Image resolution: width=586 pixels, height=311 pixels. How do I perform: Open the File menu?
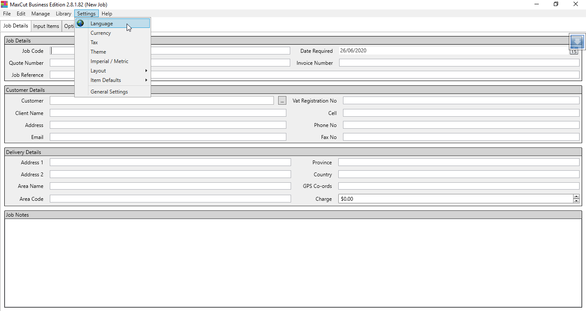[x=7, y=14]
